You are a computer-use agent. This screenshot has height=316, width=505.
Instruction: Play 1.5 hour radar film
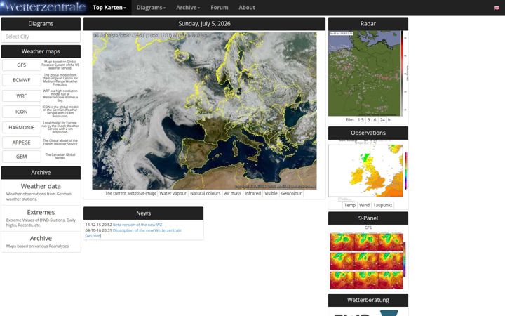(361, 119)
